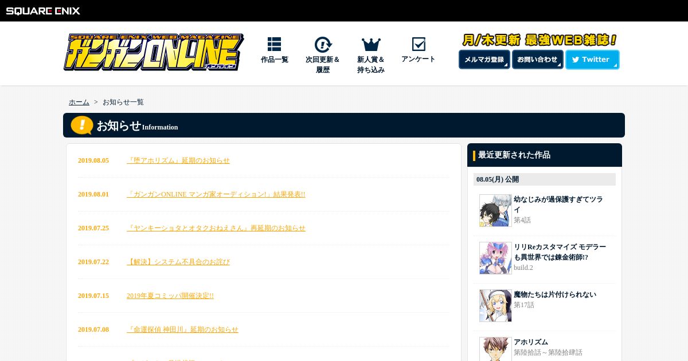Click thumbnail for 幼なじみが過保護すぎてツライ
The width and height of the screenshot is (688, 361).
(495, 210)
